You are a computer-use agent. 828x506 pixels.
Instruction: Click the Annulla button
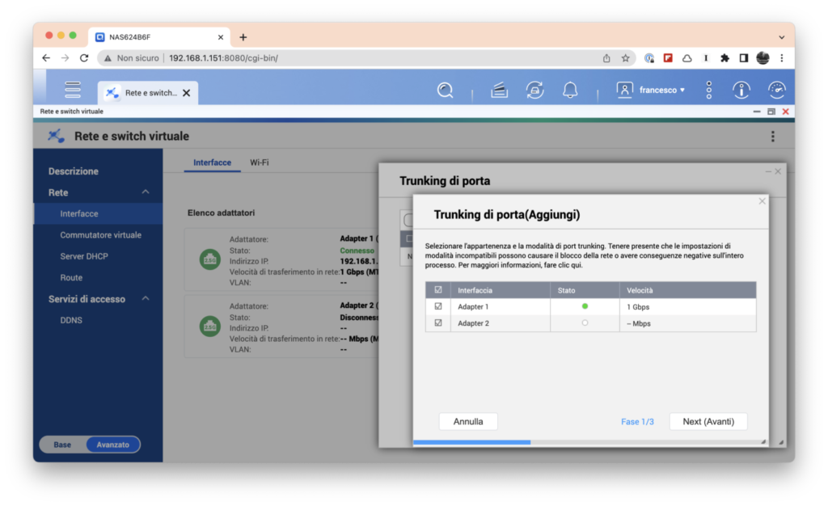point(468,422)
